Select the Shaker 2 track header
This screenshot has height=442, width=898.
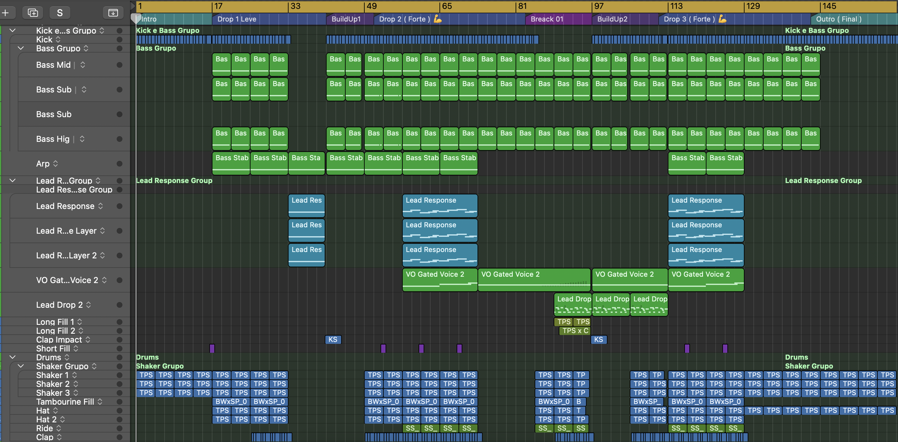point(74,384)
